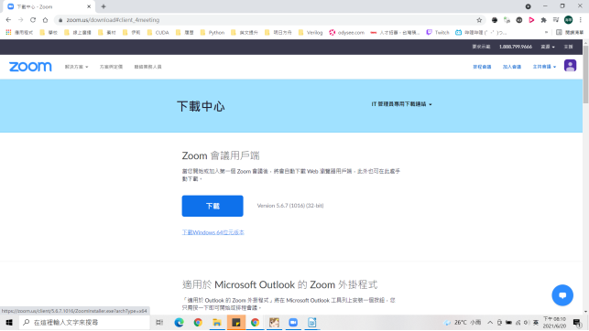Open the Chrome three-dot menu
This screenshot has height=331, width=589.
(x=581, y=20)
